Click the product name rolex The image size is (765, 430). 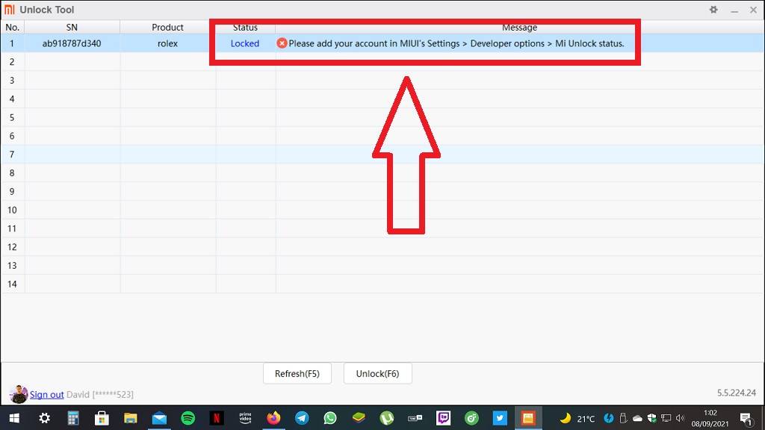(x=167, y=43)
